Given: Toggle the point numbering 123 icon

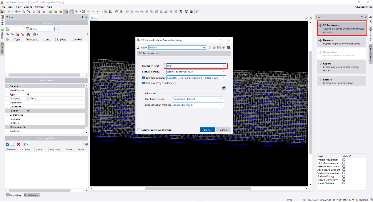Looking at the screenshot, I should (66, 12).
